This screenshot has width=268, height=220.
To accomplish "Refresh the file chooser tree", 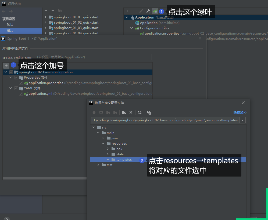I will point(140,113).
